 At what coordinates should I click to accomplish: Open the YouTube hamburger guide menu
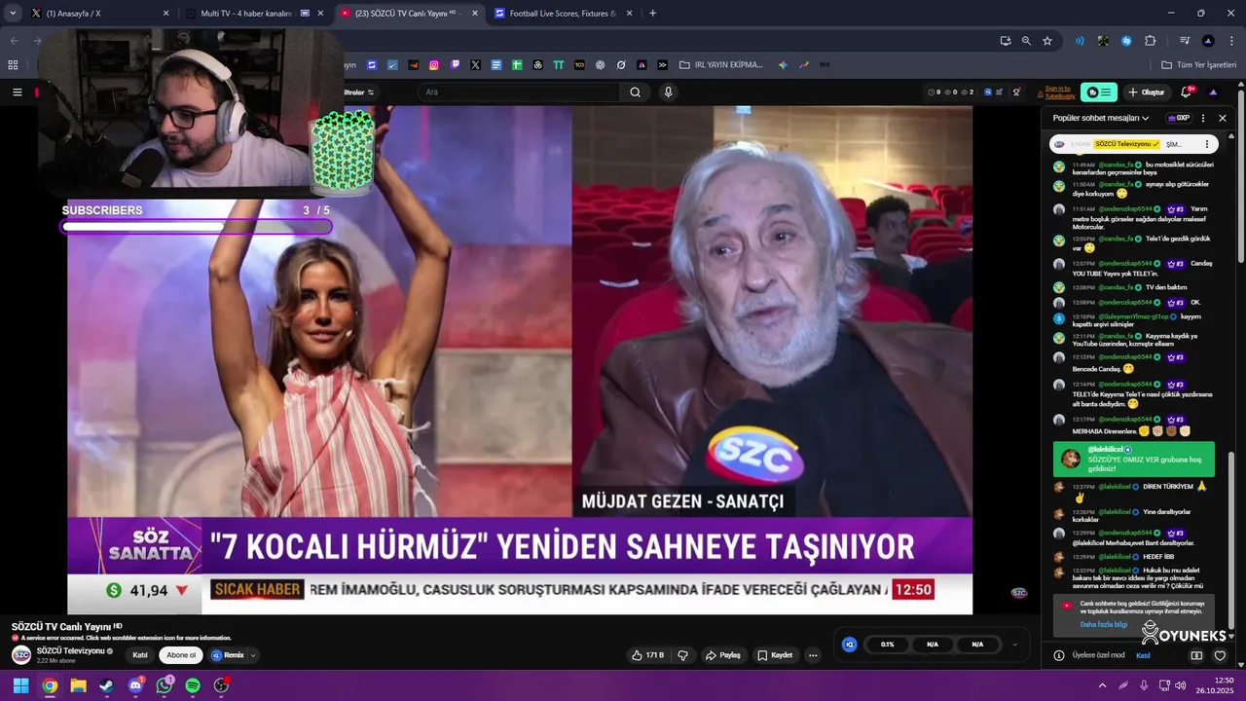17,92
